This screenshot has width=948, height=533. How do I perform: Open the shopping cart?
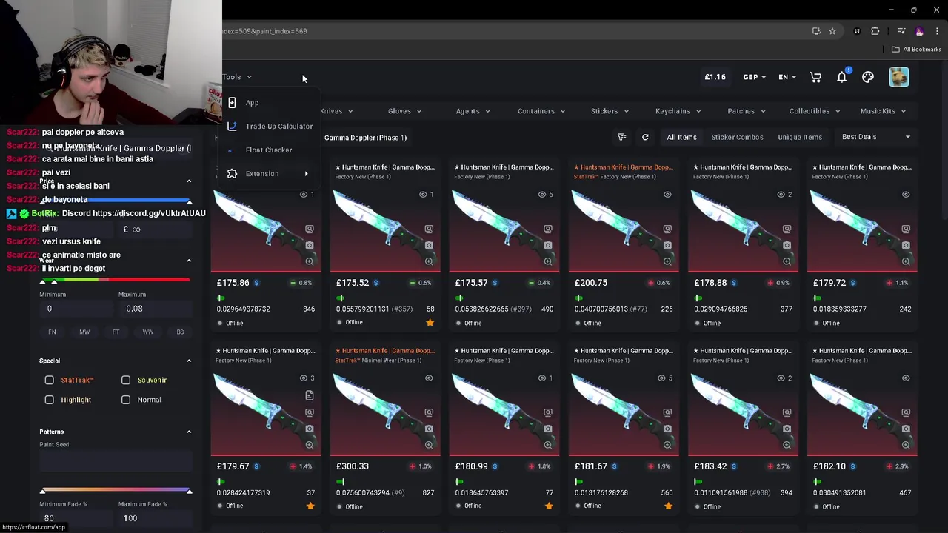point(815,77)
